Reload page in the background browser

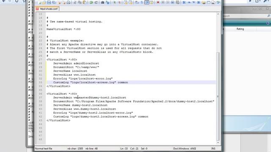point(17,1)
